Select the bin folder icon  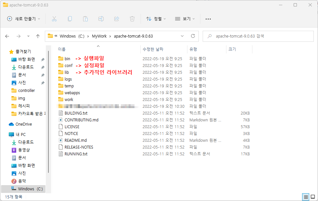click(x=61, y=59)
